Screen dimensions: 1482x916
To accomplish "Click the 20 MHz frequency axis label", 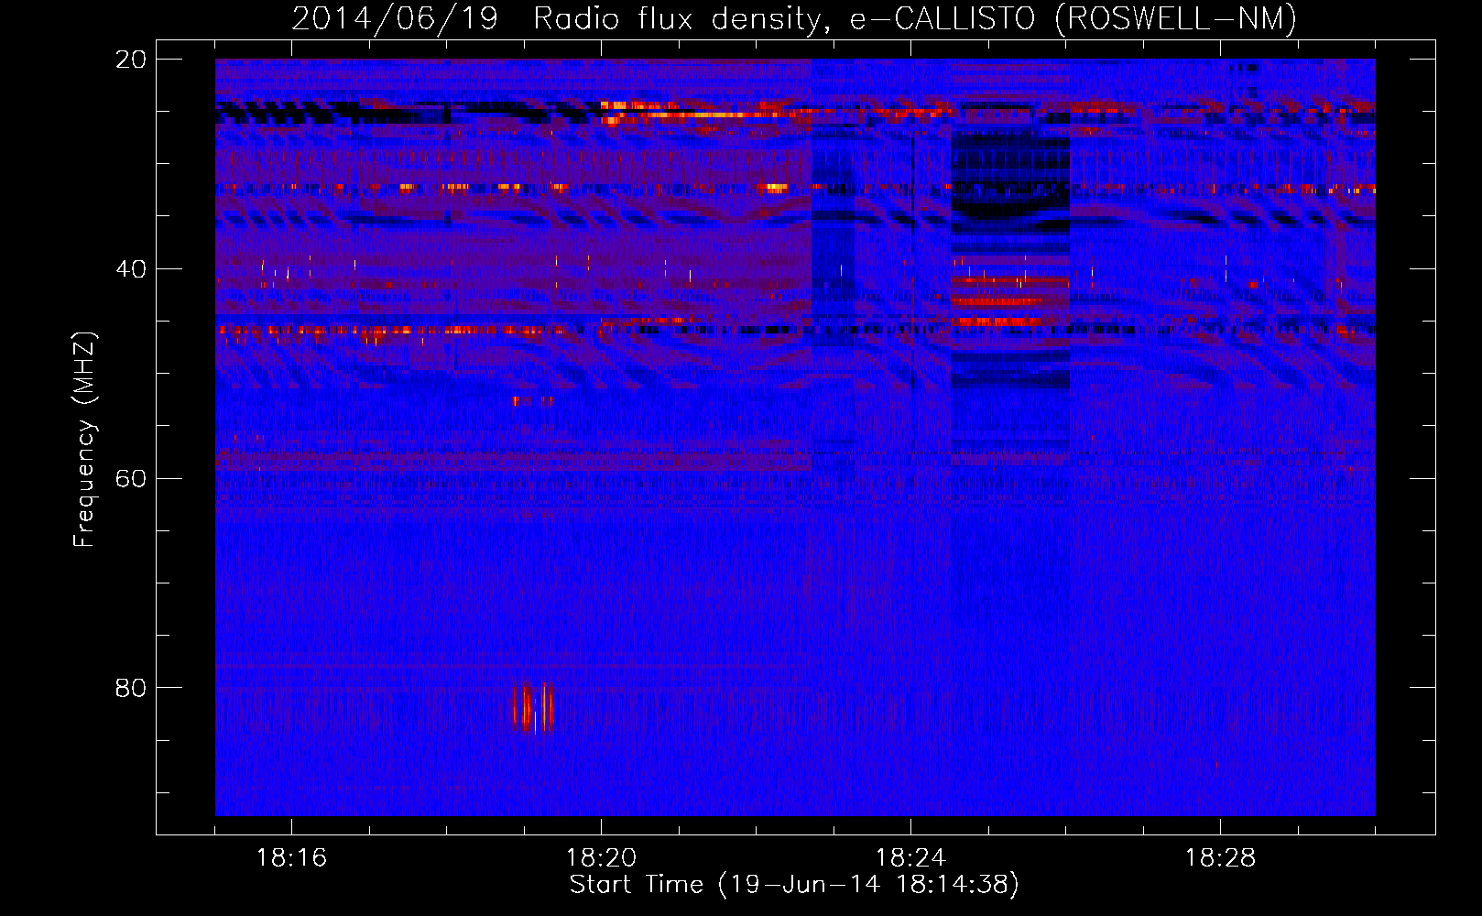I will coord(130,60).
